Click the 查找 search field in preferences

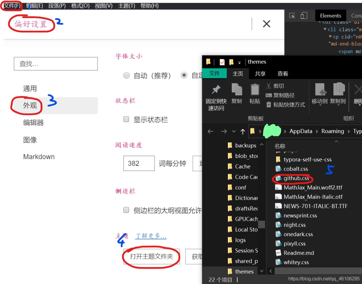[56, 64]
